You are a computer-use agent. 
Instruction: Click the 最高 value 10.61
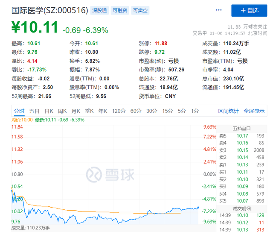coord(34,44)
